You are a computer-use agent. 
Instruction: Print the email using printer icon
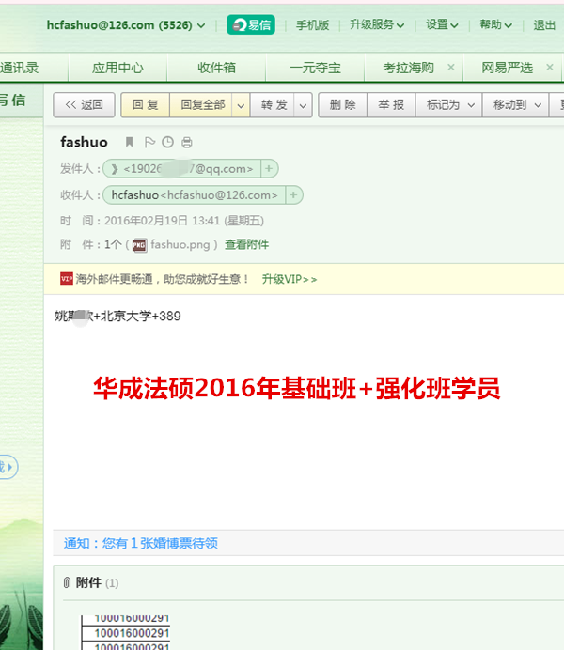click(x=187, y=143)
